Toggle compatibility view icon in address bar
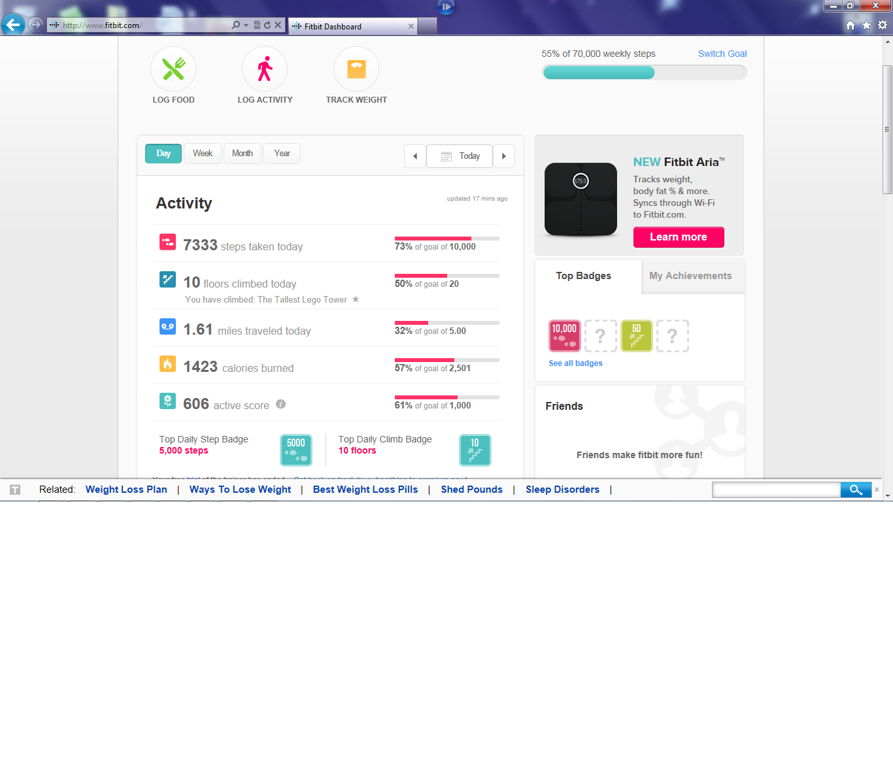This screenshot has height=764, width=893. pyautogui.click(x=258, y=25)
